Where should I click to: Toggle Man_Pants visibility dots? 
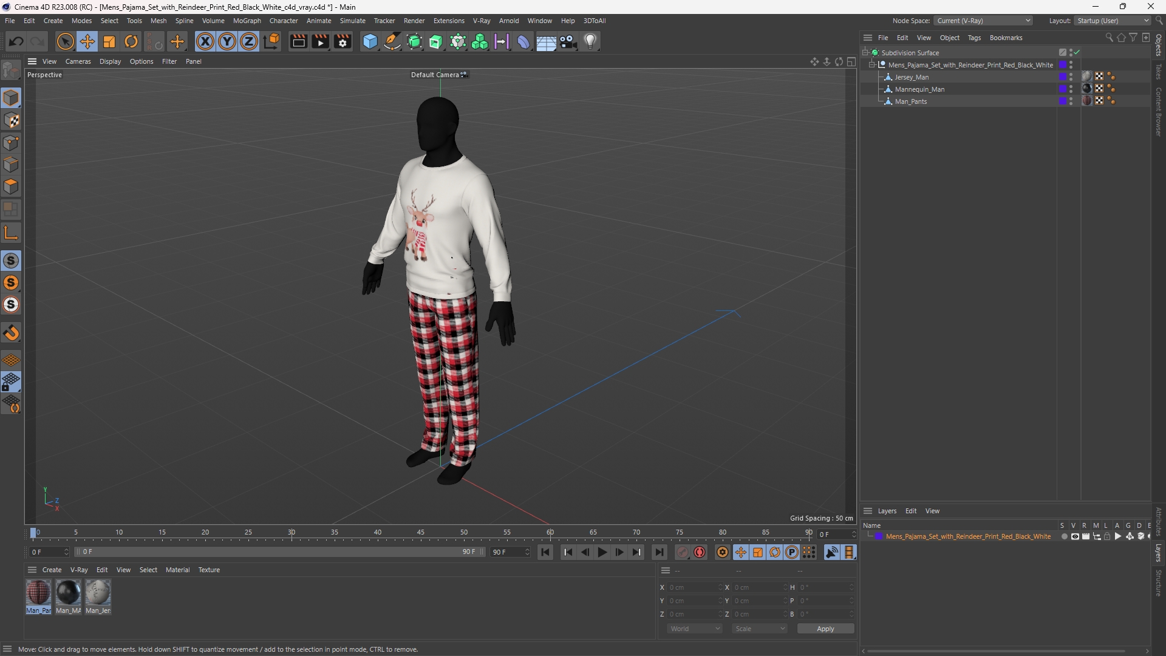tap(1071, 101)
